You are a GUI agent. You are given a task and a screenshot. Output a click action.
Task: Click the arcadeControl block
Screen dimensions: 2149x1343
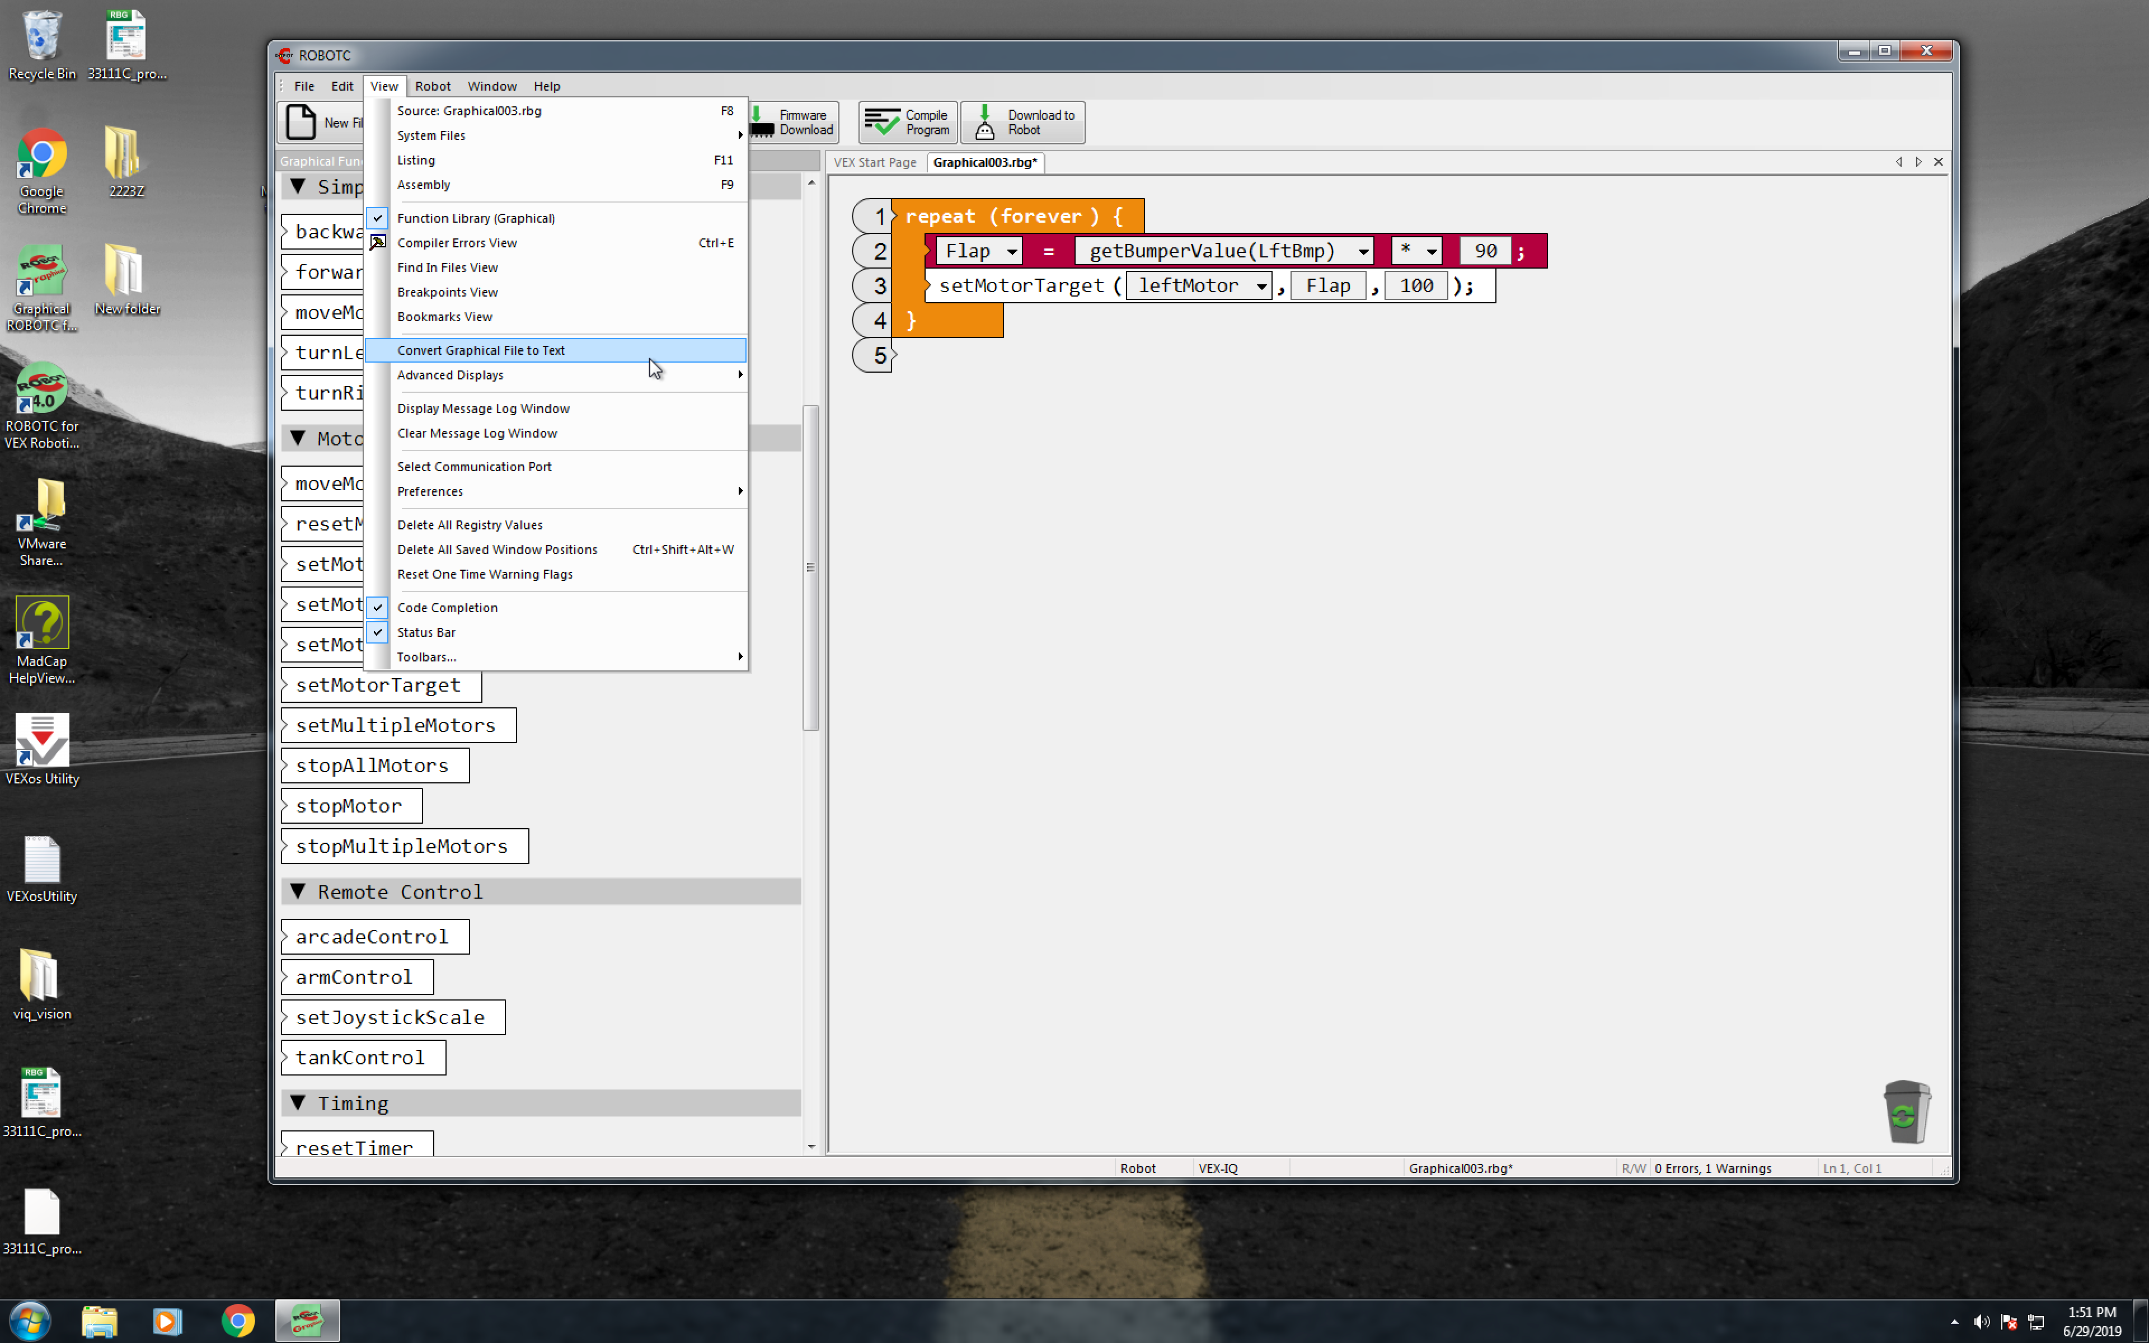click(375, 936)
